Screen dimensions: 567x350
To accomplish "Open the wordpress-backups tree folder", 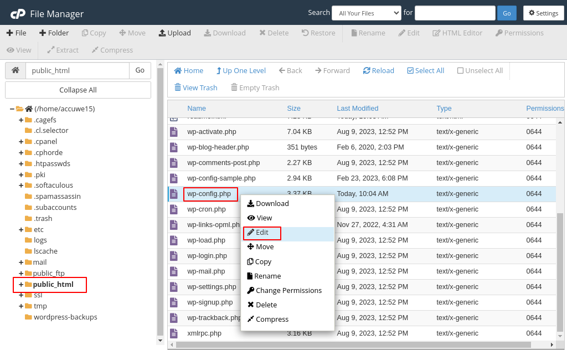I will [65, 317].
